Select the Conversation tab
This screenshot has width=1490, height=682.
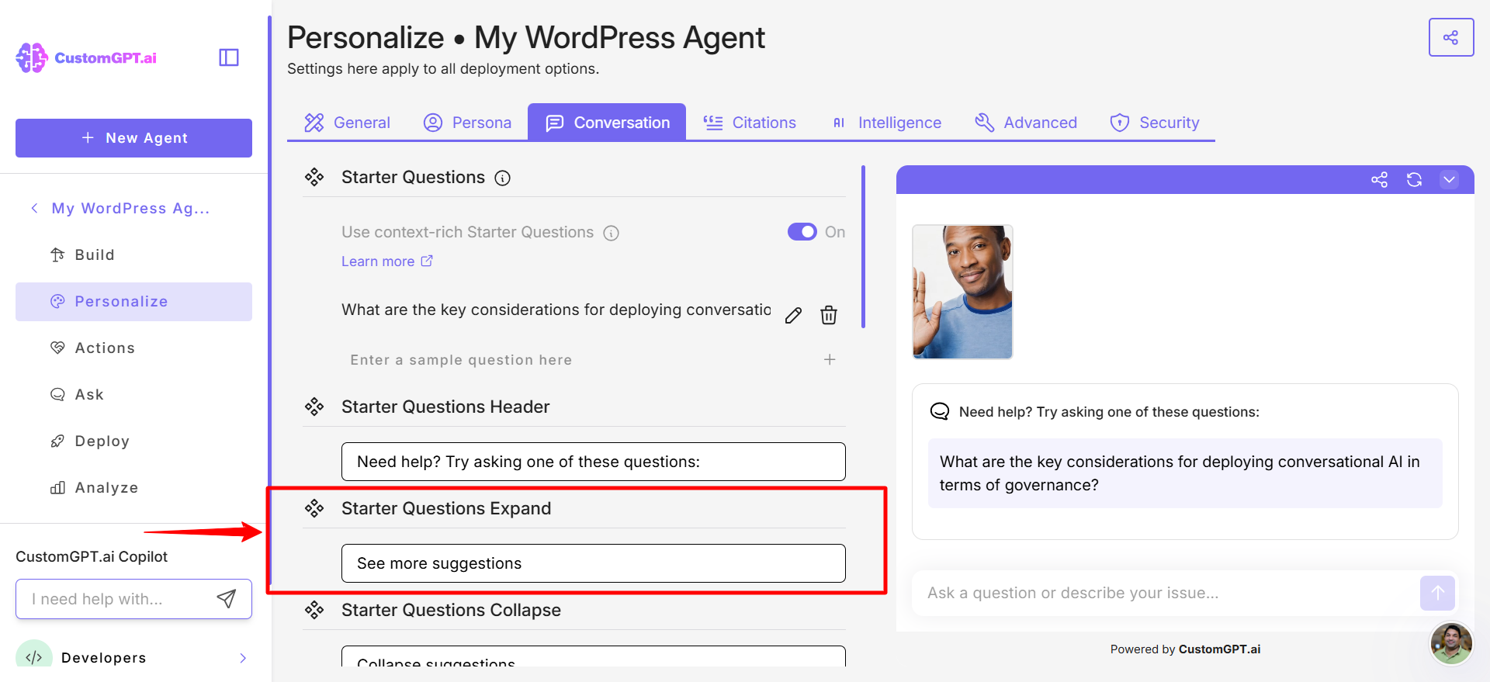(x=607, y=123)
